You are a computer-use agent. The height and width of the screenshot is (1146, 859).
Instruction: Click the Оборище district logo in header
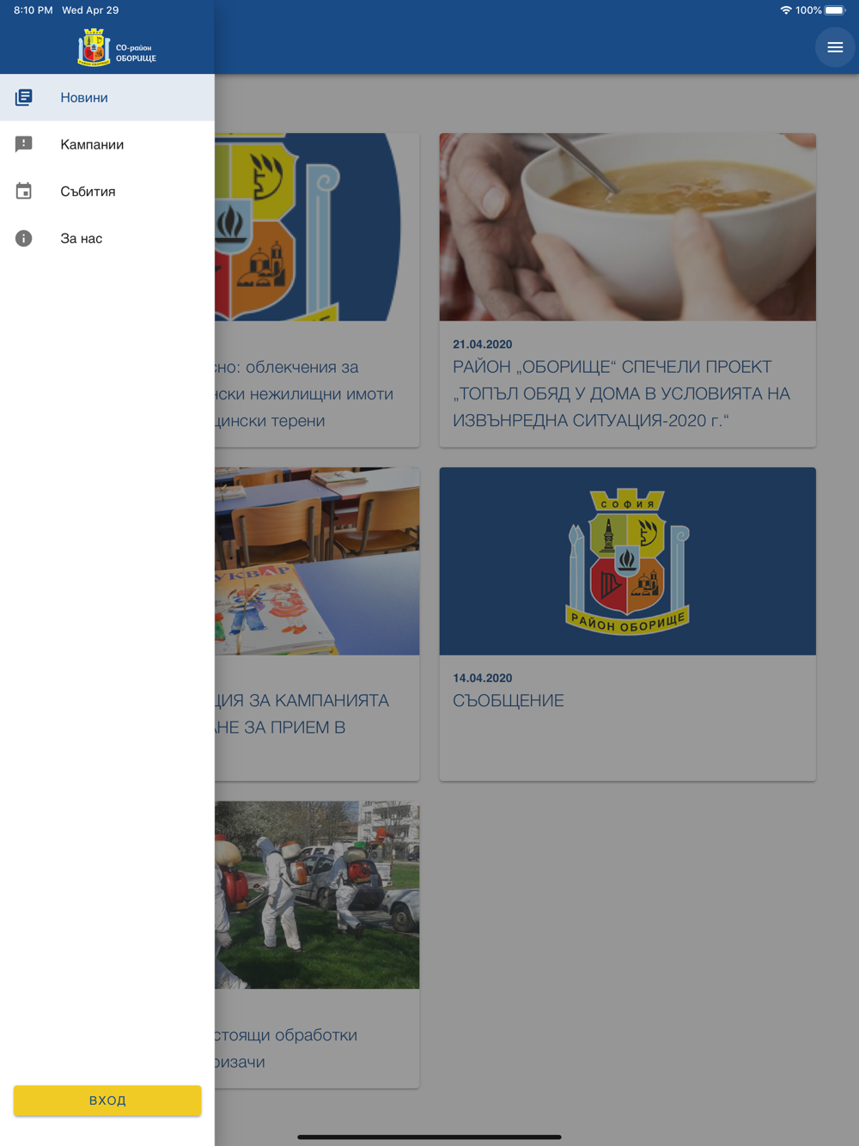coord(117,47)
